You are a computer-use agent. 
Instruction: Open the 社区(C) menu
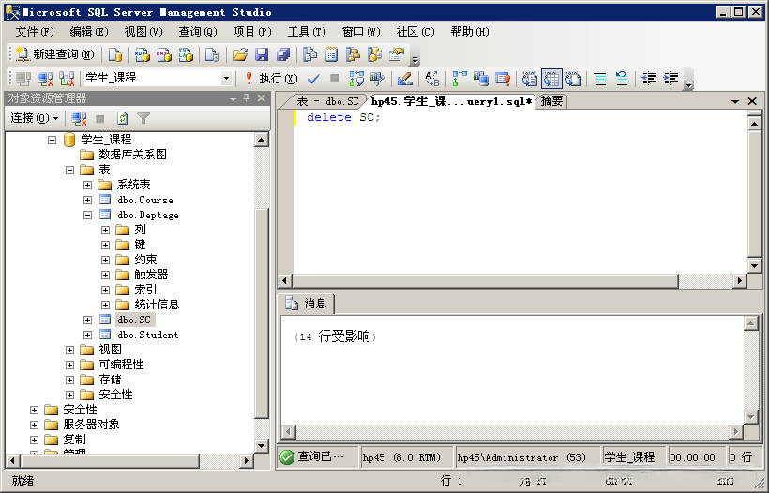[x=415, y=32]
